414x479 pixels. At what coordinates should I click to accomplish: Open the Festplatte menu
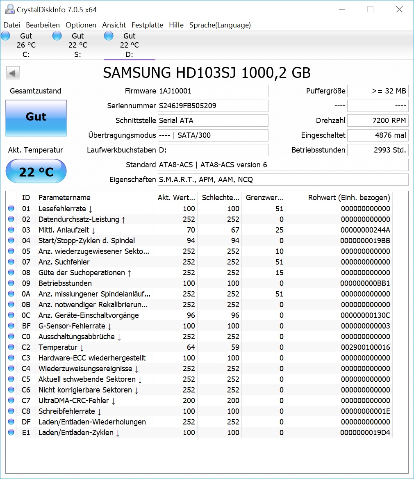click(147, 25)
